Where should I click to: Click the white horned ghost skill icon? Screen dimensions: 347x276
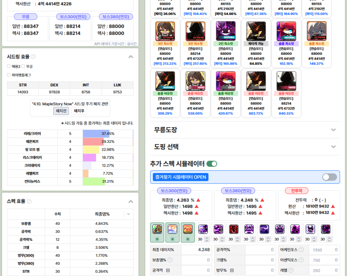pyautogui.click(x=310, y=229)
